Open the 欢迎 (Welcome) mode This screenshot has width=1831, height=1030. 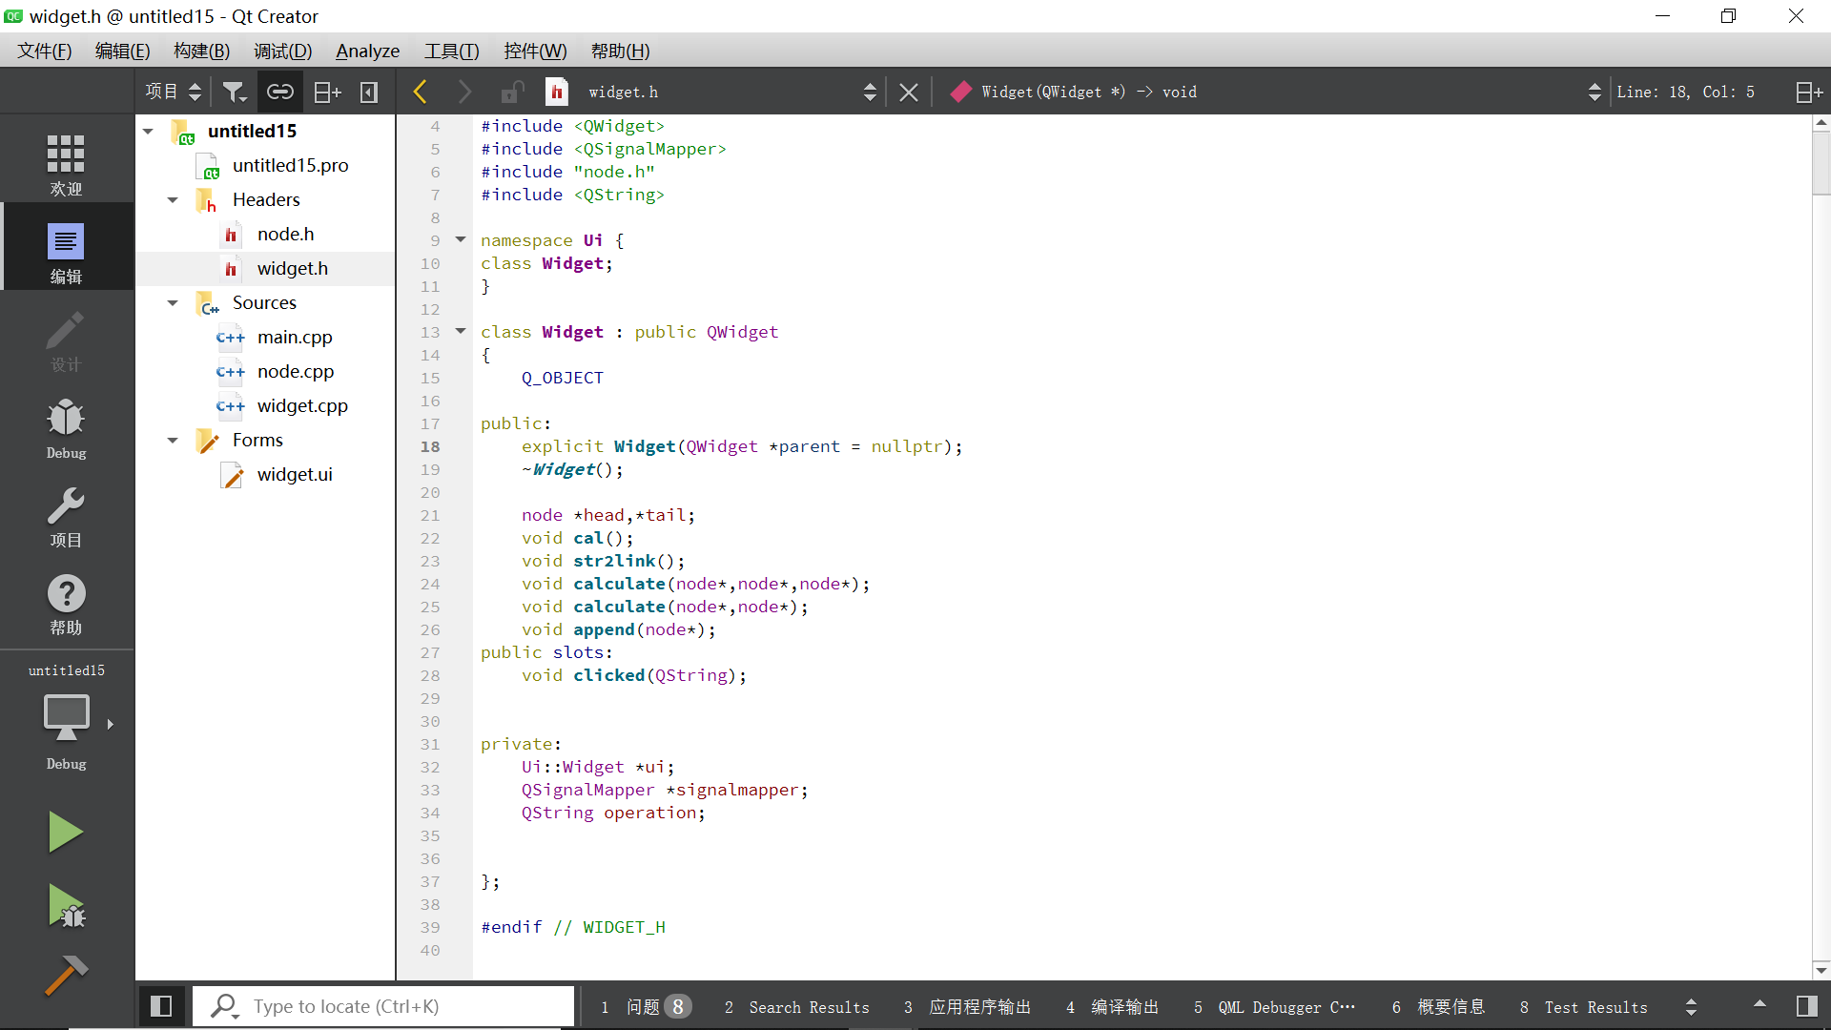point(65,160)
